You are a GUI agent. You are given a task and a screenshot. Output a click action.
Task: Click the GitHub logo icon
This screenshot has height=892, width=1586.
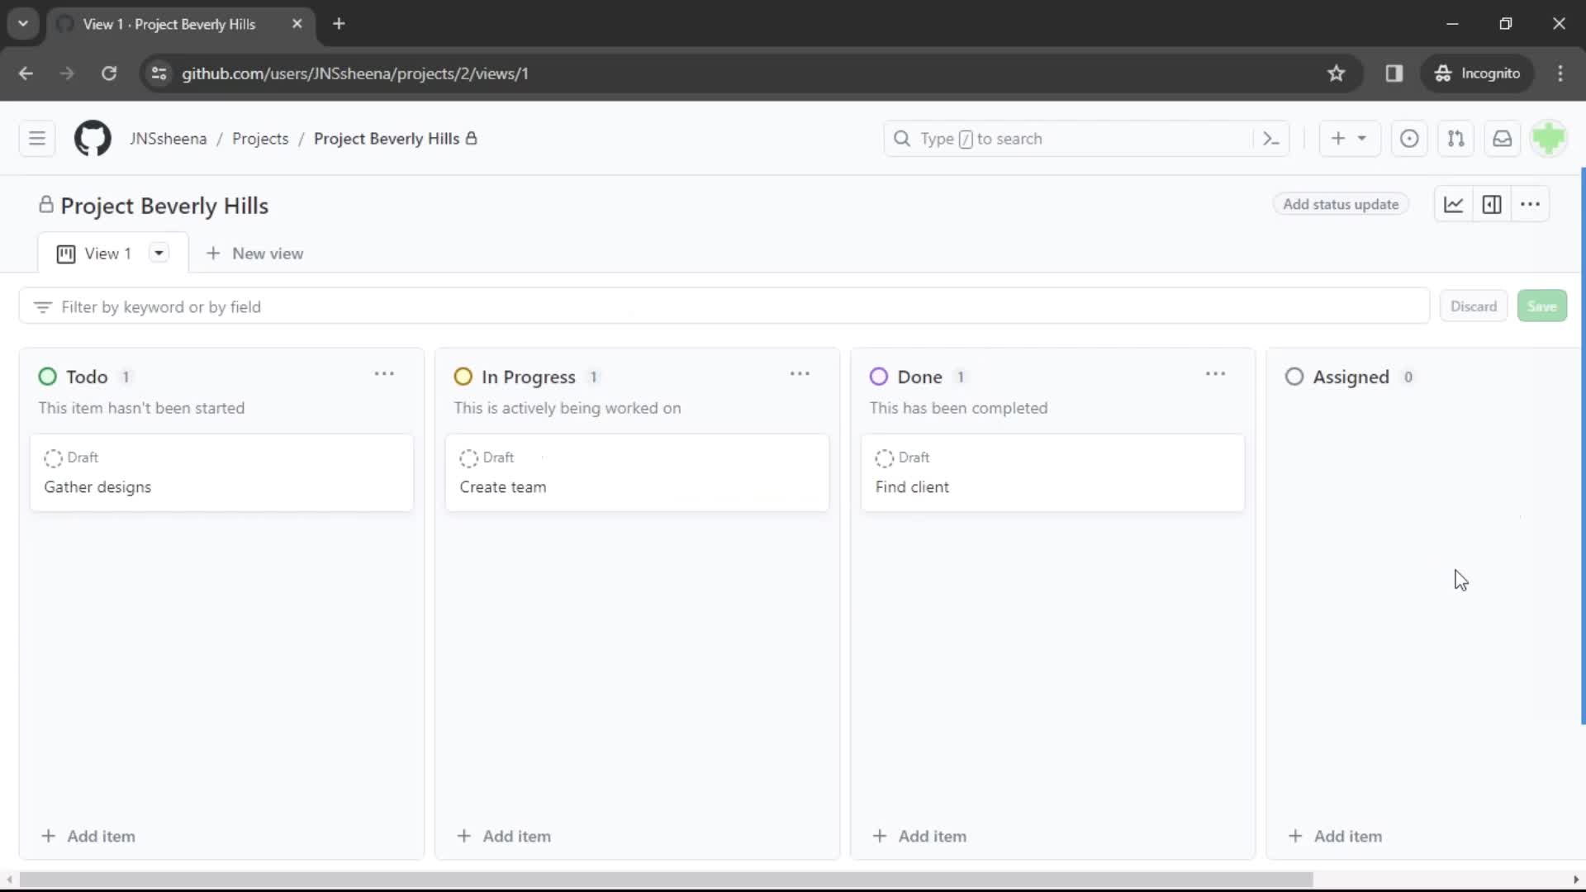[93, 138]
